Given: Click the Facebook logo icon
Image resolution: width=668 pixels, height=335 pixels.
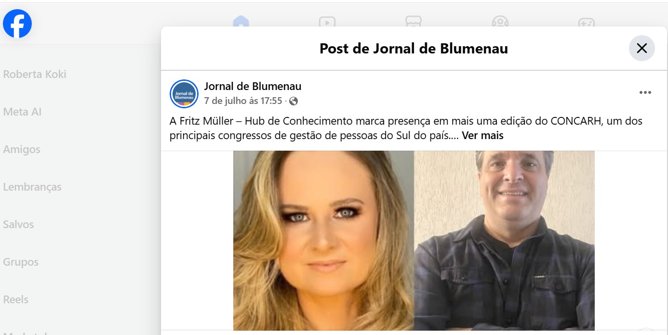Looking at the screenshot, I should click(x=17, y=24).
